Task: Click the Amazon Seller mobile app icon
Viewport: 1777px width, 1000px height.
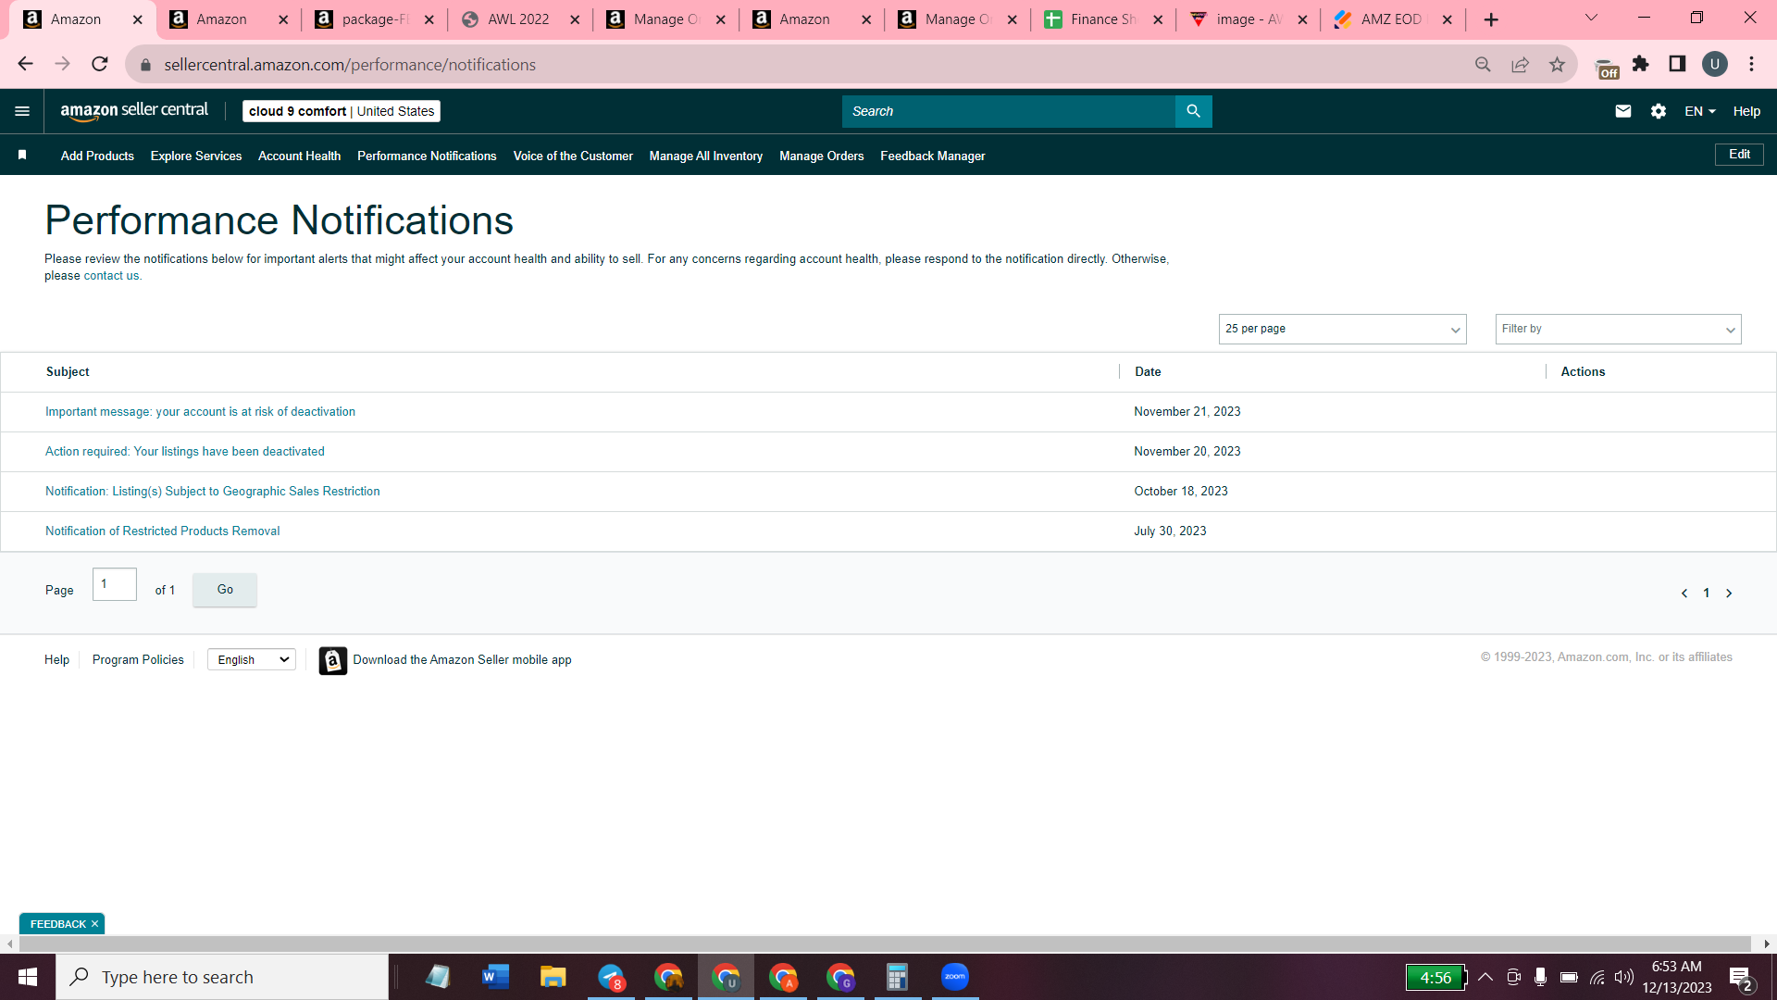Action: coord(333,660)
